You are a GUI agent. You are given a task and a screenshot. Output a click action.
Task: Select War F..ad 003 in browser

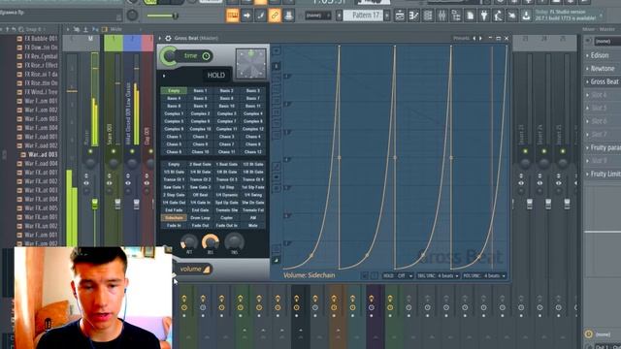pos(43,154)
